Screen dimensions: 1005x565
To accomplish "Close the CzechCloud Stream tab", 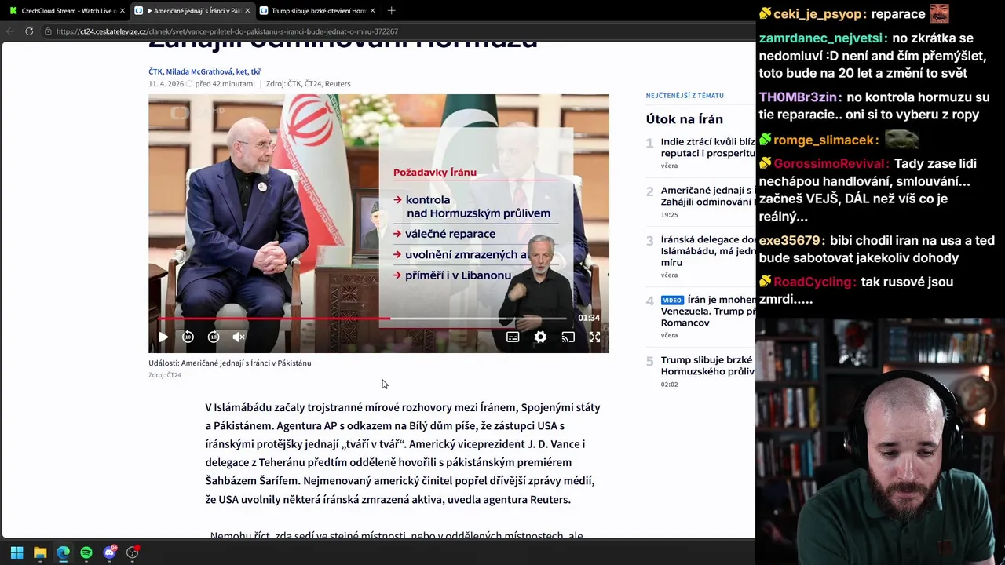I will [122, 10].
